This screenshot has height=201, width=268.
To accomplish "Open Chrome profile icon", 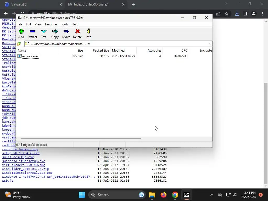I will click(x=254, y=14).
